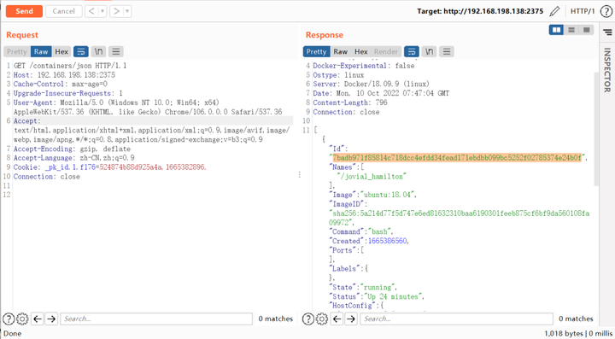Click the orange Send button

pos(24,11)
